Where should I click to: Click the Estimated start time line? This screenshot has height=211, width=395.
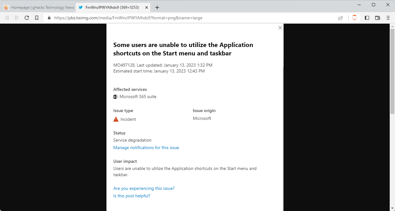click(x=159, y=71)
